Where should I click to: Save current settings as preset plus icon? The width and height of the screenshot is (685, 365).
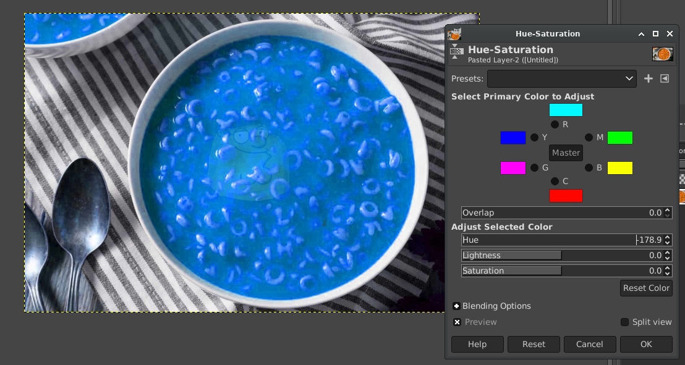click(649, 78)
